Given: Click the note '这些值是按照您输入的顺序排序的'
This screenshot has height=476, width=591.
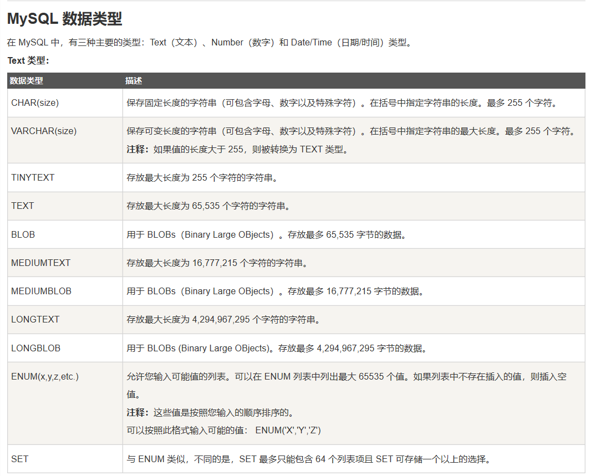Looking at the screenshot, I should [x=211, y=413].
